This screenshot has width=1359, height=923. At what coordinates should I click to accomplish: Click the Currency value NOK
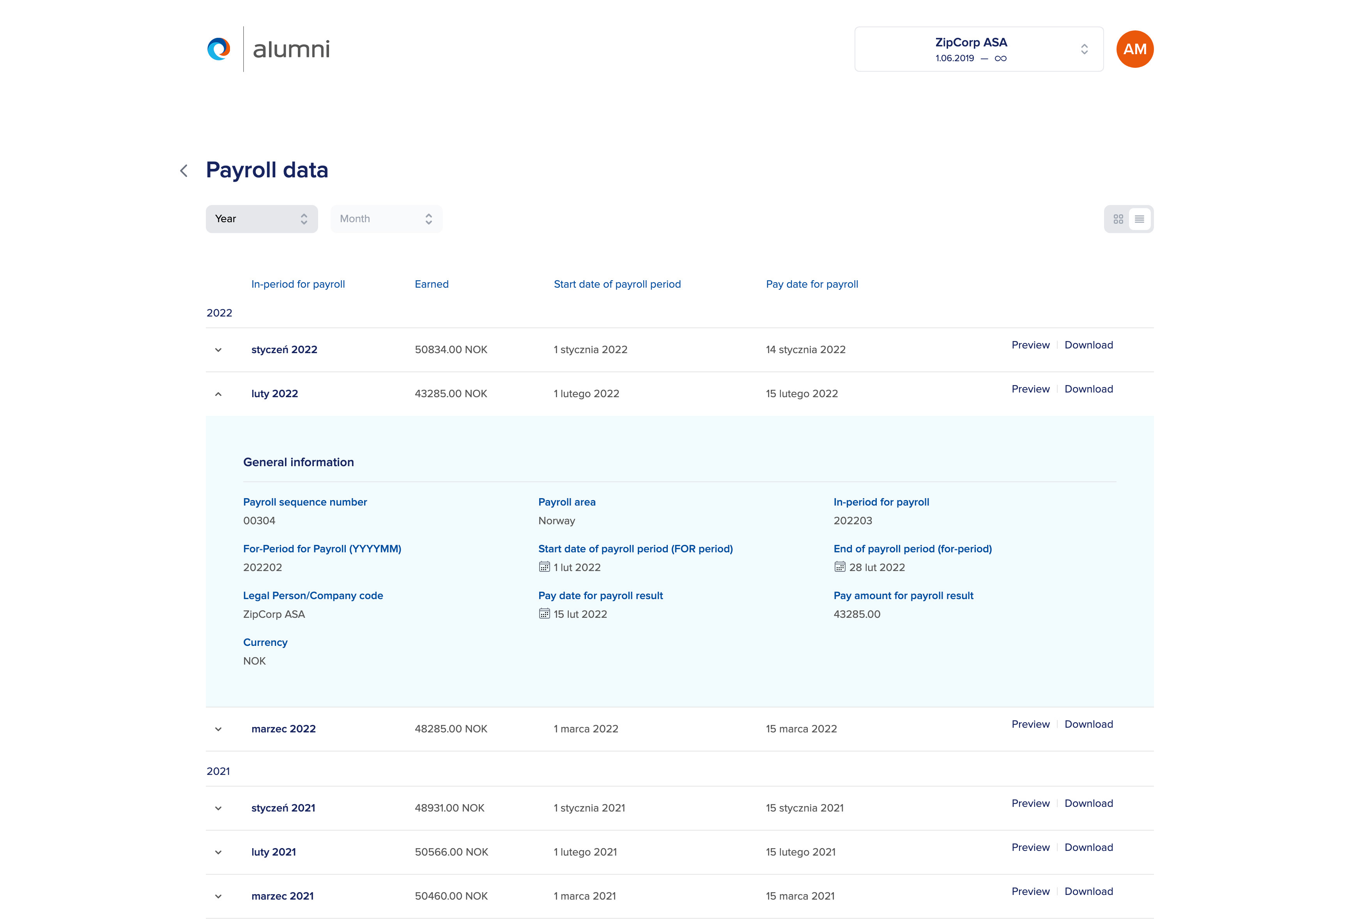tap(254, 661)
